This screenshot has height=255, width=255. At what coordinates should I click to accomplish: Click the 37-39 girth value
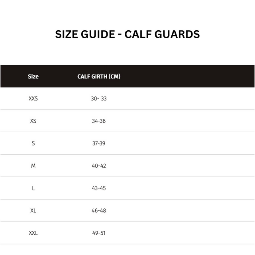tap(99, 143)
